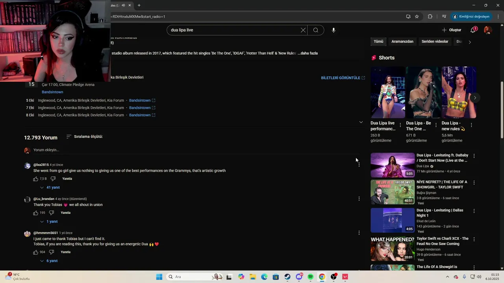Open YouTube notifications bell
This screenshot has height=283, width=504.
[x=473, y=30]
